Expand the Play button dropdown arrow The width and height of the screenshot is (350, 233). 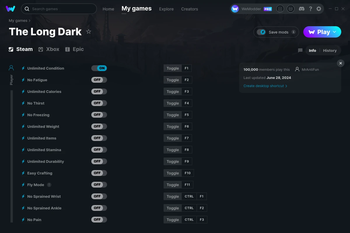[335, 32]
